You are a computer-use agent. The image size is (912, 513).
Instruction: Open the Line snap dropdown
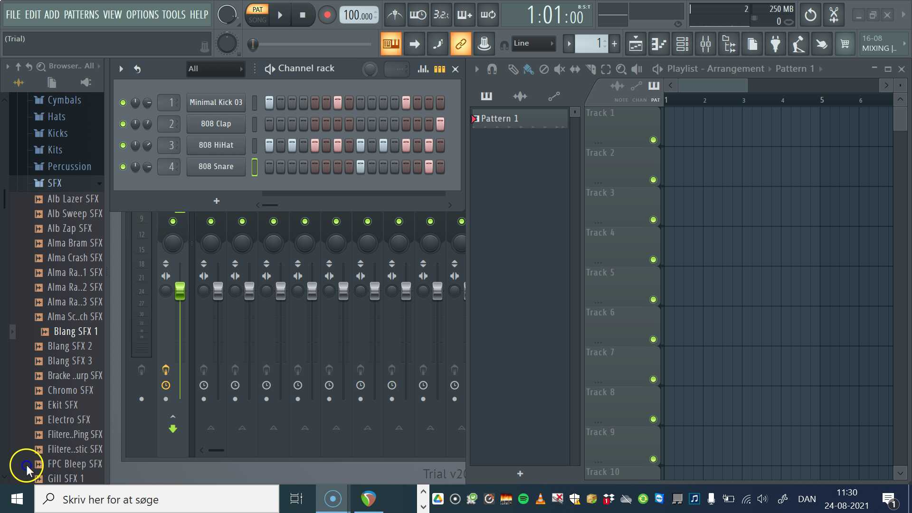pyautogui.click(x=532, y=43)
